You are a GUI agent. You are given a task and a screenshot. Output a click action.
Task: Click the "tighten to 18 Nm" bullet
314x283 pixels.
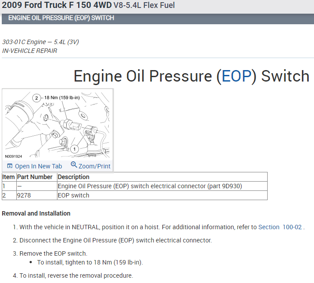pyautogui.click(x=90, y=262)
